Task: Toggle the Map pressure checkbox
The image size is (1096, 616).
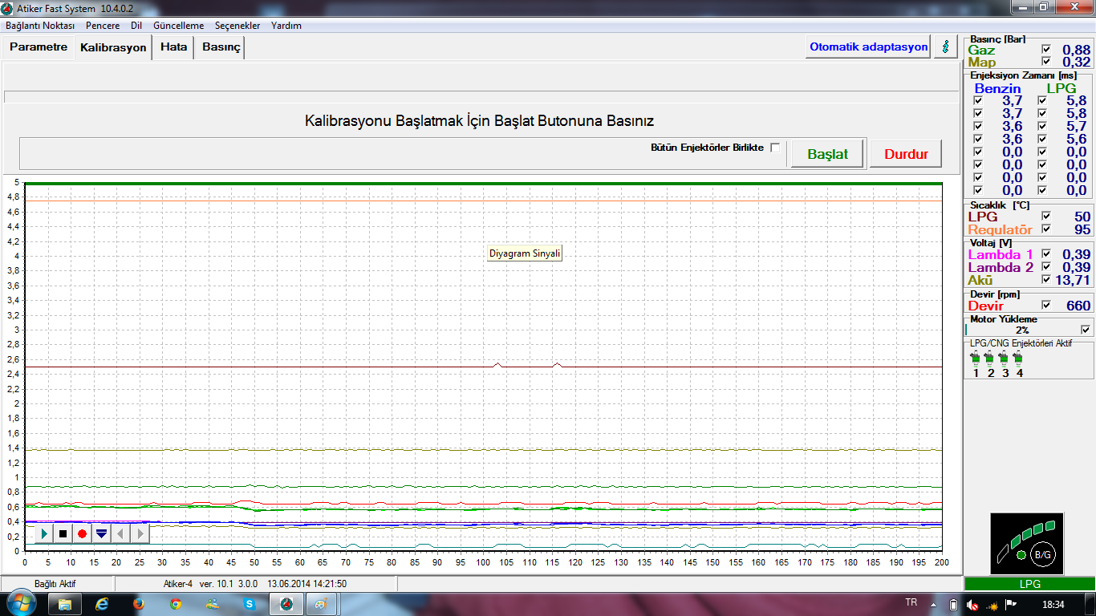Action: click(1045, 62)
